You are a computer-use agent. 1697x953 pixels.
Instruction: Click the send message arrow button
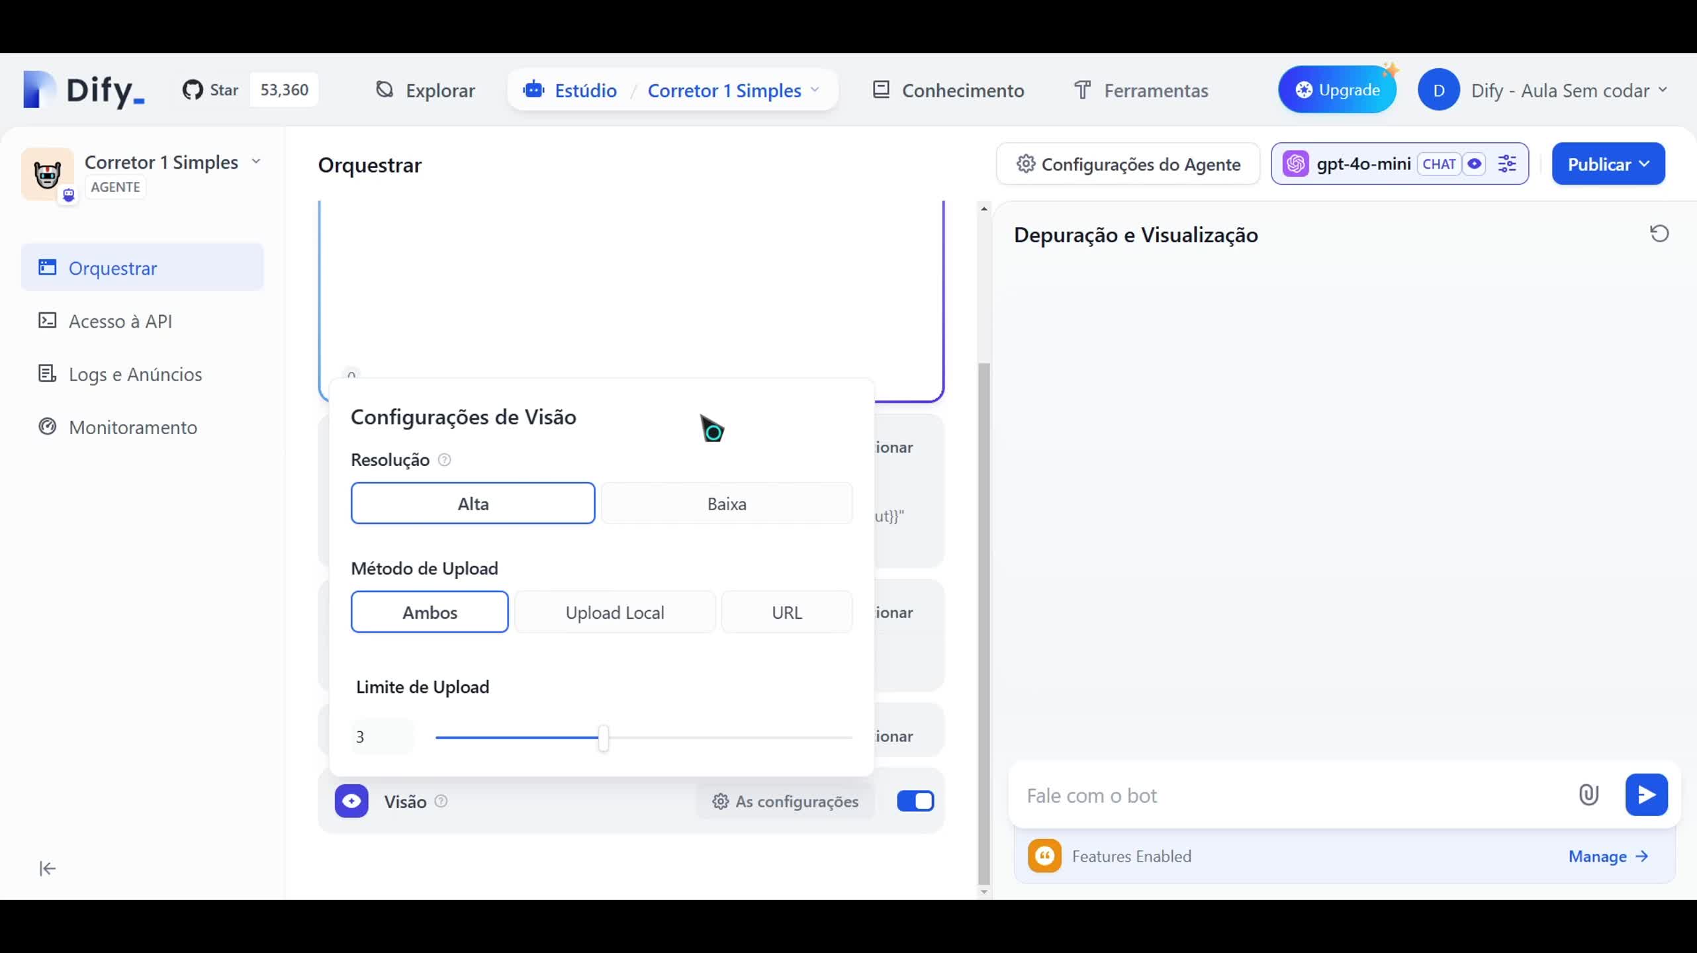pyautogui.click(x=1646, y=795)
